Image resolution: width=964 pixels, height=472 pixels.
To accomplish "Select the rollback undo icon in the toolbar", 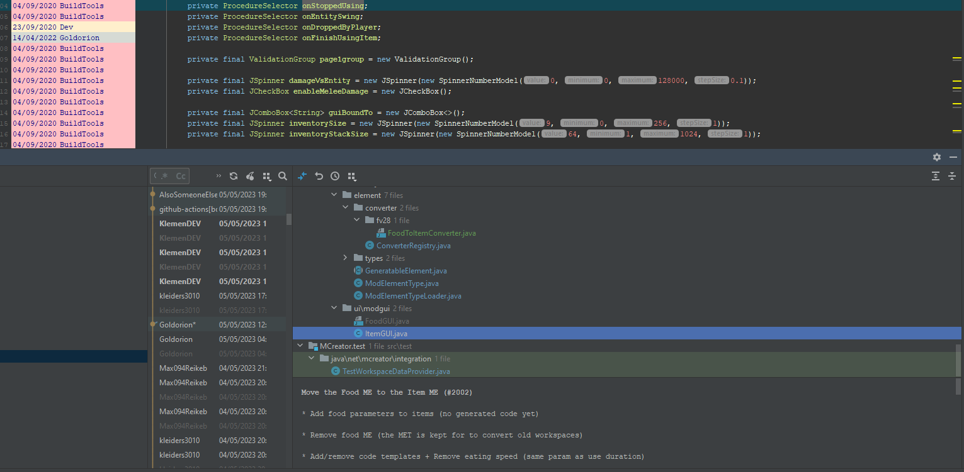I will [318, 176].
